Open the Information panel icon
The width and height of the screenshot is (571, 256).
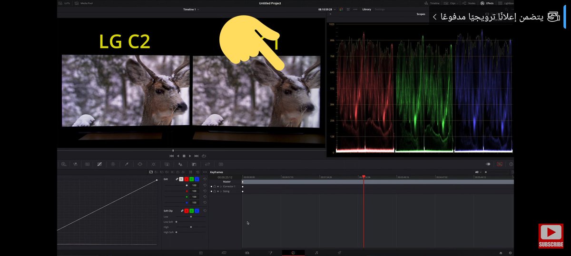click(511, 164)
